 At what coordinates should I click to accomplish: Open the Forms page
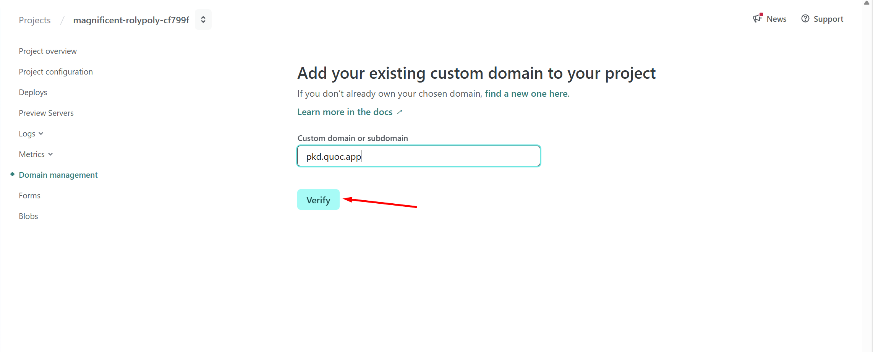click(29, 196)
